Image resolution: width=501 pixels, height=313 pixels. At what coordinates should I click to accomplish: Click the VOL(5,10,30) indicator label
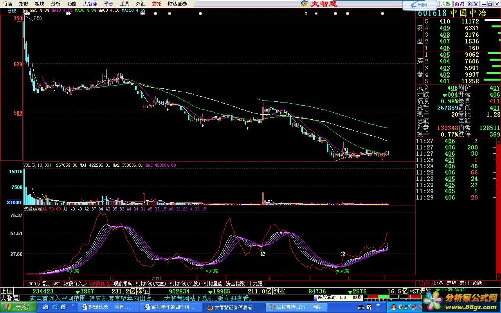37,165
